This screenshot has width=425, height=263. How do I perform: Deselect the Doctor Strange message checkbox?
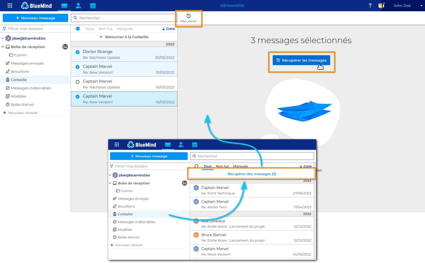[x=77, y=52]
